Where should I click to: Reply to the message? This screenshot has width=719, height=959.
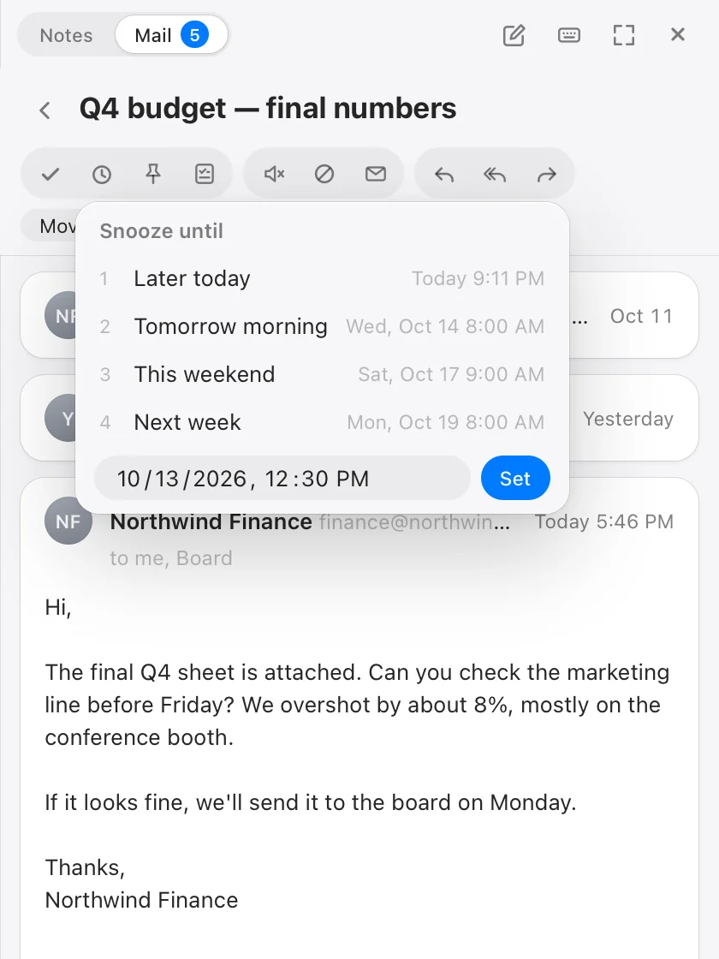444,175
